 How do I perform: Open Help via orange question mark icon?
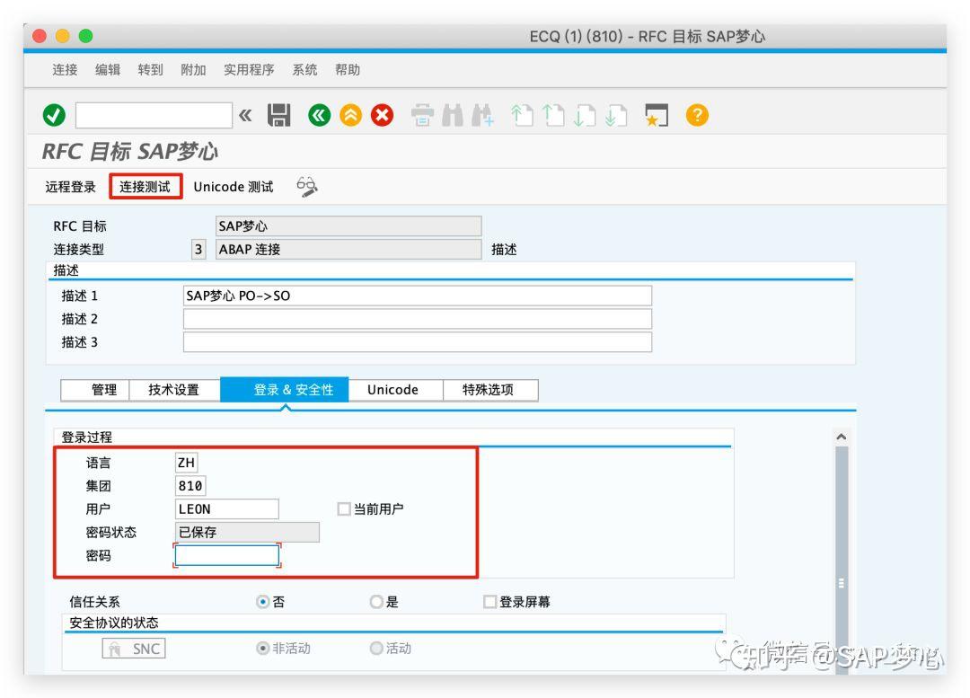pyautogui.click(x=697, y=115)
